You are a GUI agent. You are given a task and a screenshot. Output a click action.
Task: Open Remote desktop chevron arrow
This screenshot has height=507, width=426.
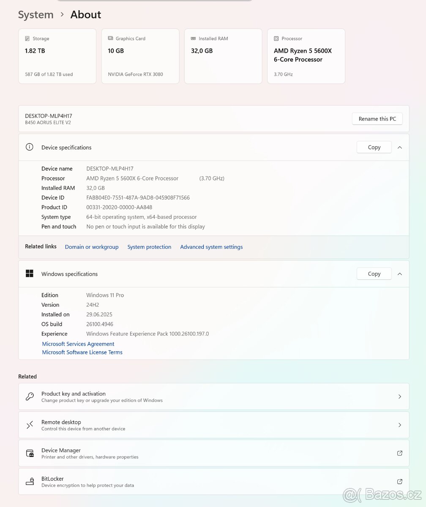(x=400, y=425)
